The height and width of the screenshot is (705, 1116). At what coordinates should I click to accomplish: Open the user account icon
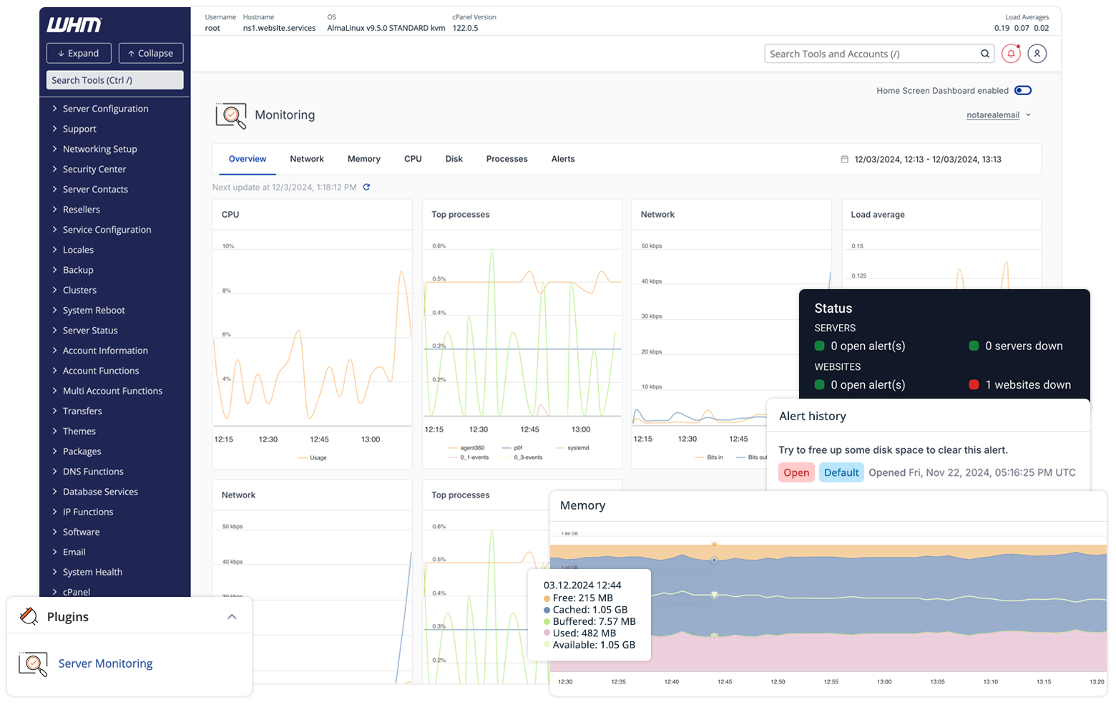point(1037,54)
